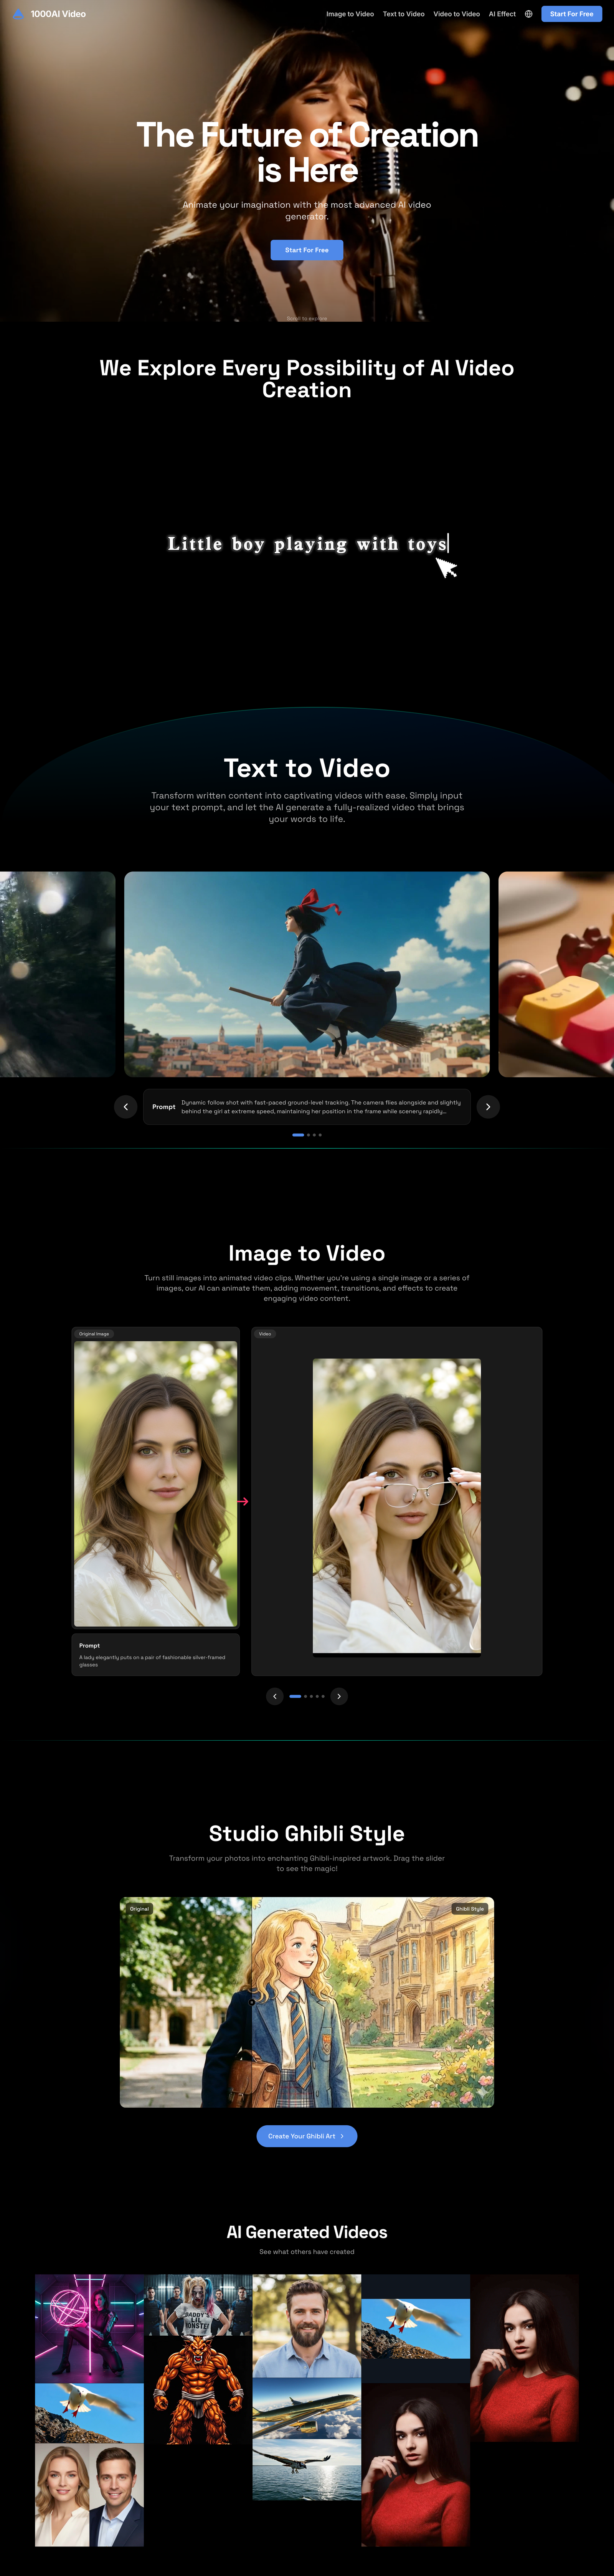This screenshot has height=2576, width=614.
Task: Go to previous Image to Video example
Action: click(x=275, y=1696)
